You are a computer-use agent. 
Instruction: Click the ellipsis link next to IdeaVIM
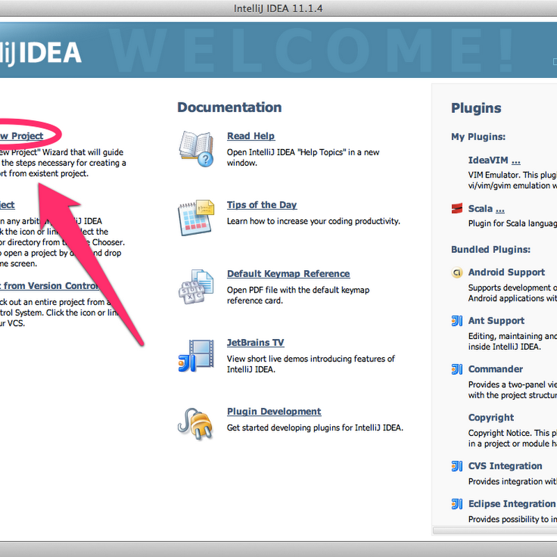pos(516,161)
